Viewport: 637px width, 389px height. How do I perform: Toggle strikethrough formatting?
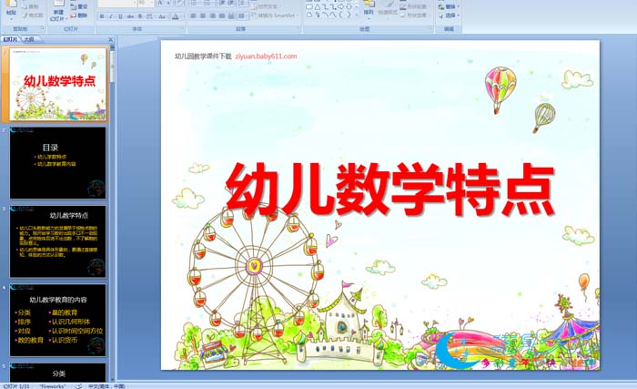pos(130,16)
